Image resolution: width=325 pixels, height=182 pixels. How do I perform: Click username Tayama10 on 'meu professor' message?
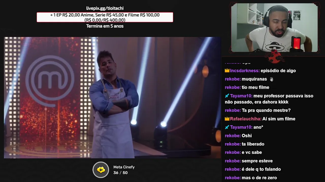pyautogui.click(x=241, y=96)
